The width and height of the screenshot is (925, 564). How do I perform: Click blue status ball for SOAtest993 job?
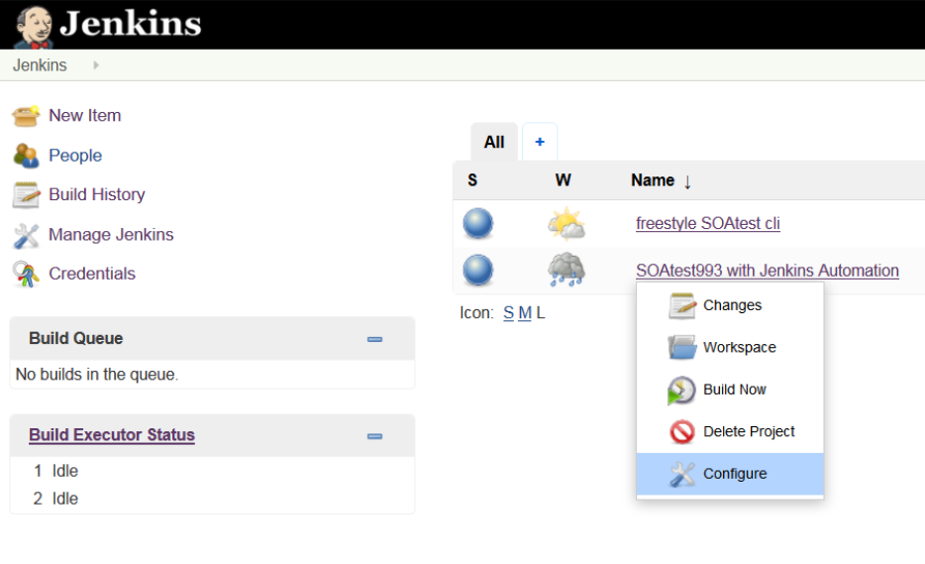(x=477, y=271)
